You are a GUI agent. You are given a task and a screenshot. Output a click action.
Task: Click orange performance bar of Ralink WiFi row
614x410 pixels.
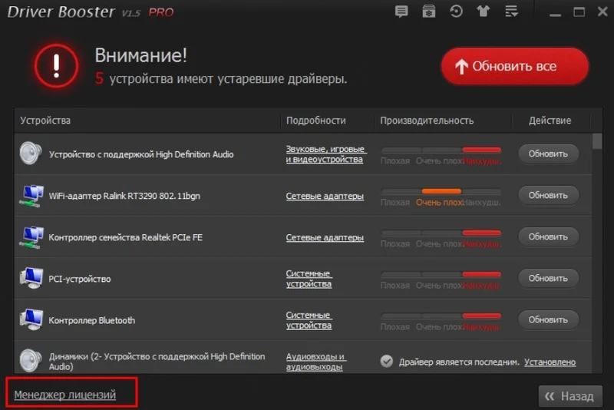pos(441,191)
